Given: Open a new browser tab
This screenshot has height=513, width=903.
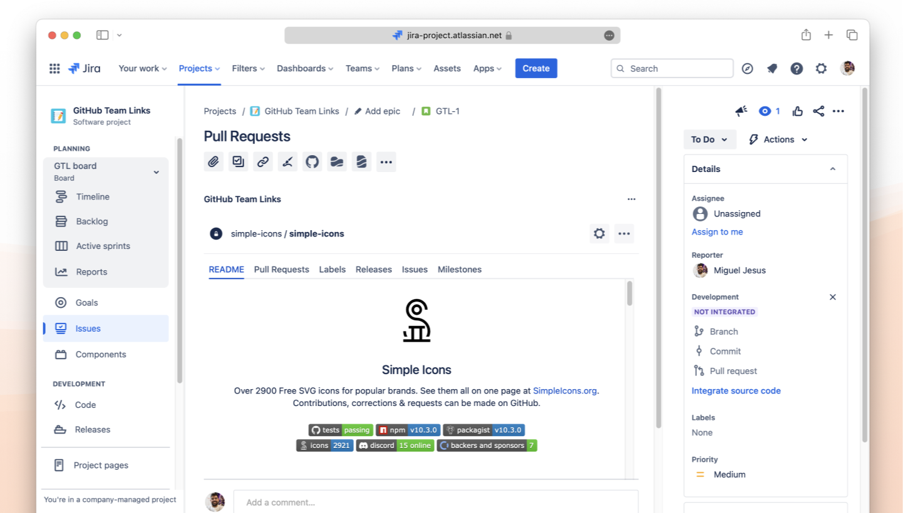Looking at the screenshot, I should pyautogui.click(x=828, y=35).
